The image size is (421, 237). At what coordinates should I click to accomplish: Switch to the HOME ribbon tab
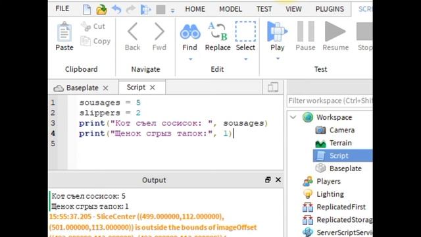pyautogui.click(x=195, y=9)
